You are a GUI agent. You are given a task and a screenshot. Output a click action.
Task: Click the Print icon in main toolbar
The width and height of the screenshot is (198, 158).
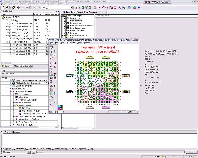pos(19,7)
